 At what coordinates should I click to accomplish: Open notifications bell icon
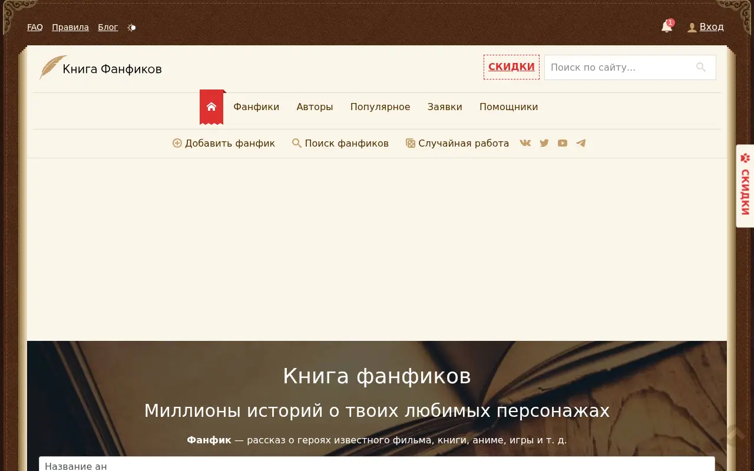click(x=667, y=26)
